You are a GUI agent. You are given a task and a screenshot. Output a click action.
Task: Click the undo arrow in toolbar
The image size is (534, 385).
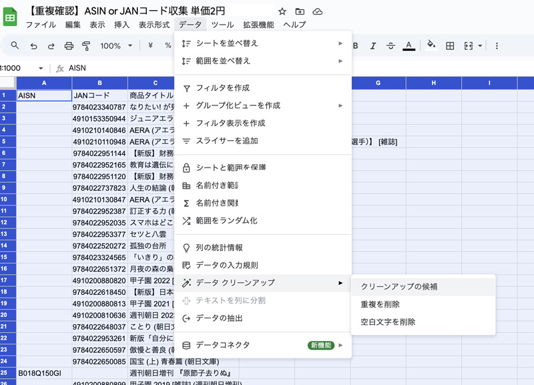click(33, 46)
